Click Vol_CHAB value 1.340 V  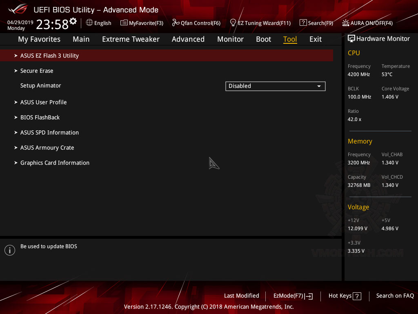[390, 163]
